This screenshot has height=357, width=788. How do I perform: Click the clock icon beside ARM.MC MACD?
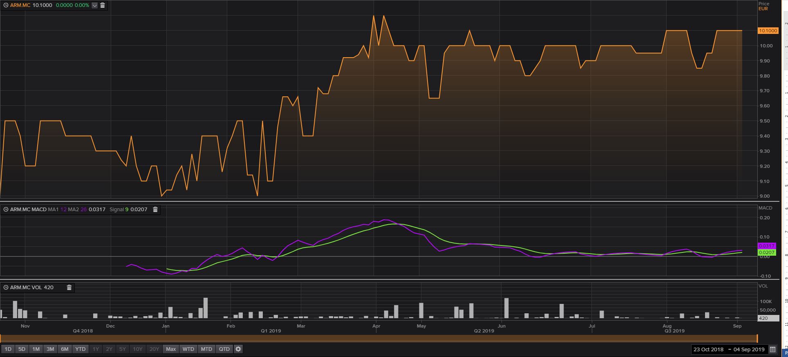pos(6,210)
